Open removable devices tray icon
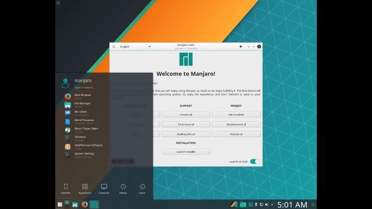The height and width of the screenshot is (209, 372). 256,204
